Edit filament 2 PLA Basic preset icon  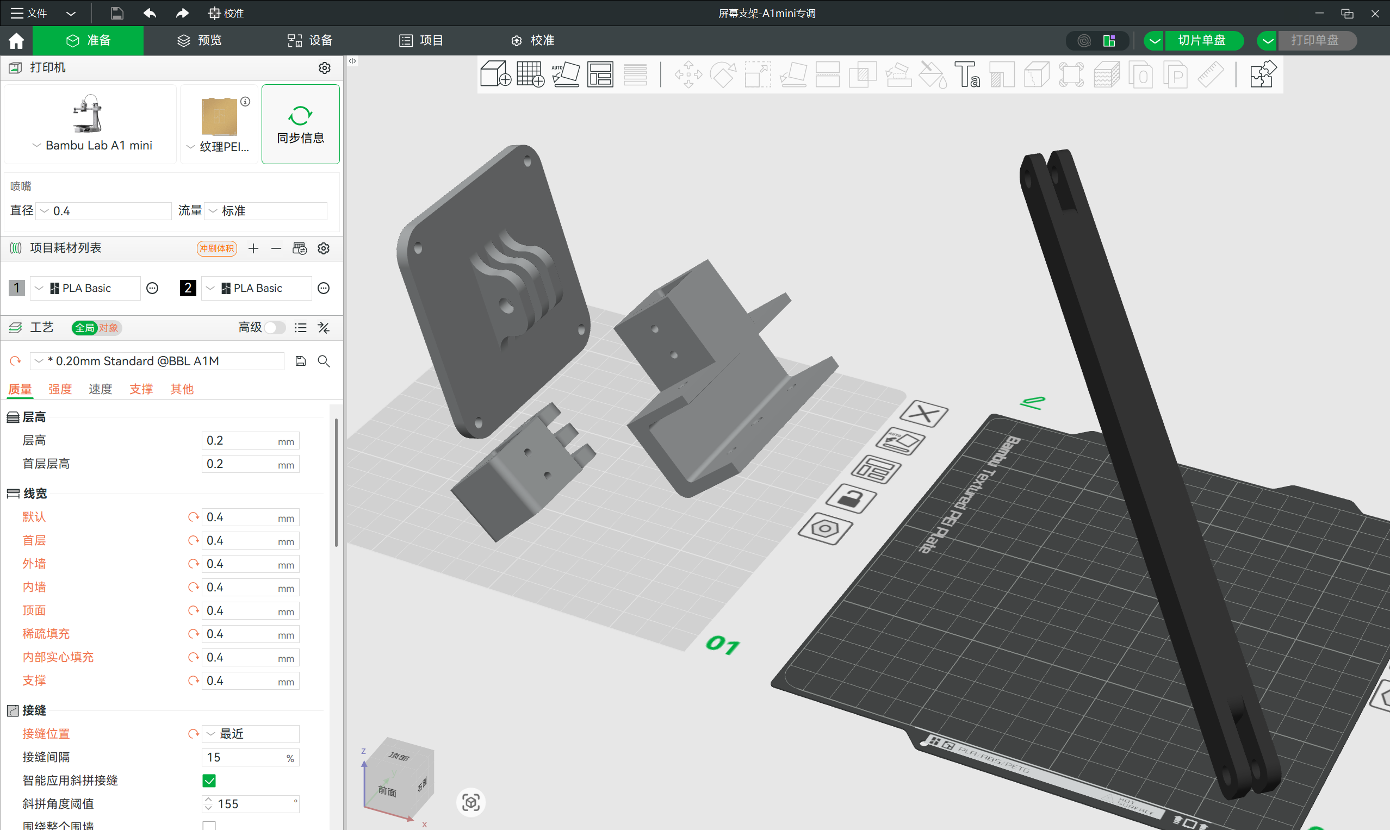[x=324, y=288]
